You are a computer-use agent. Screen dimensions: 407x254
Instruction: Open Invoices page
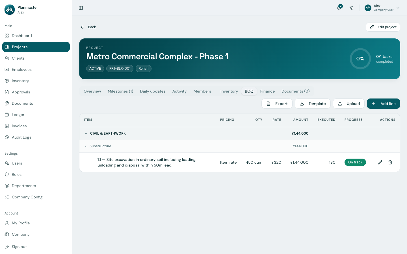tap(36, 126)
